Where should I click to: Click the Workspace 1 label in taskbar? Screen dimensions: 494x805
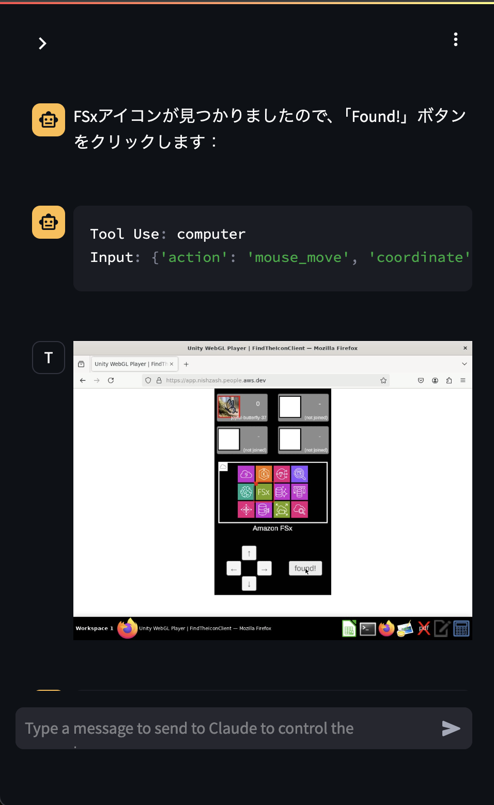(95, 628)
